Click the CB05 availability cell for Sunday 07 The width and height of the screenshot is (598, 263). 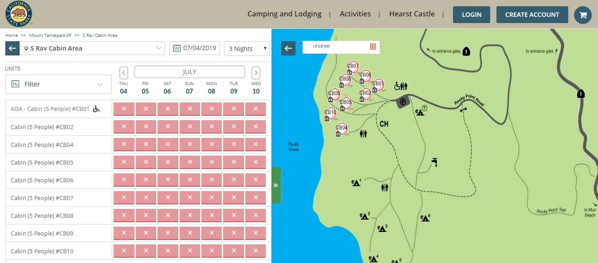pos(190,162)
